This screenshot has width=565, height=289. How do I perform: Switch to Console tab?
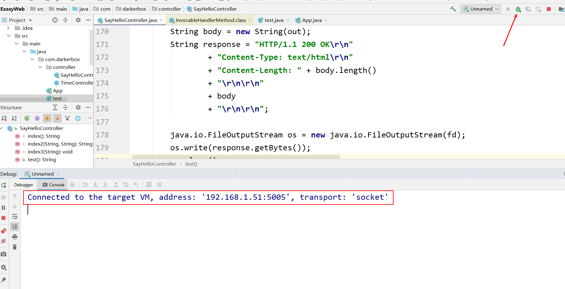point(53,185)
